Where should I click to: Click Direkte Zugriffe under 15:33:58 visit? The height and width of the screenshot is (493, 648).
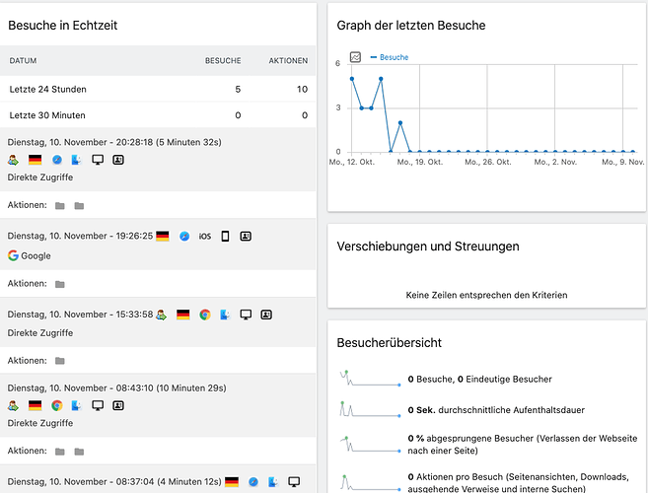click(40, 333)
